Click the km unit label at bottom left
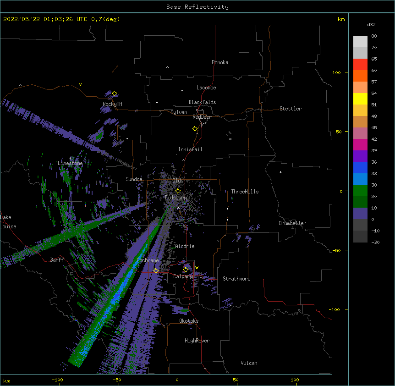This screenshot has height=386, width=395. tap(7, 380)
